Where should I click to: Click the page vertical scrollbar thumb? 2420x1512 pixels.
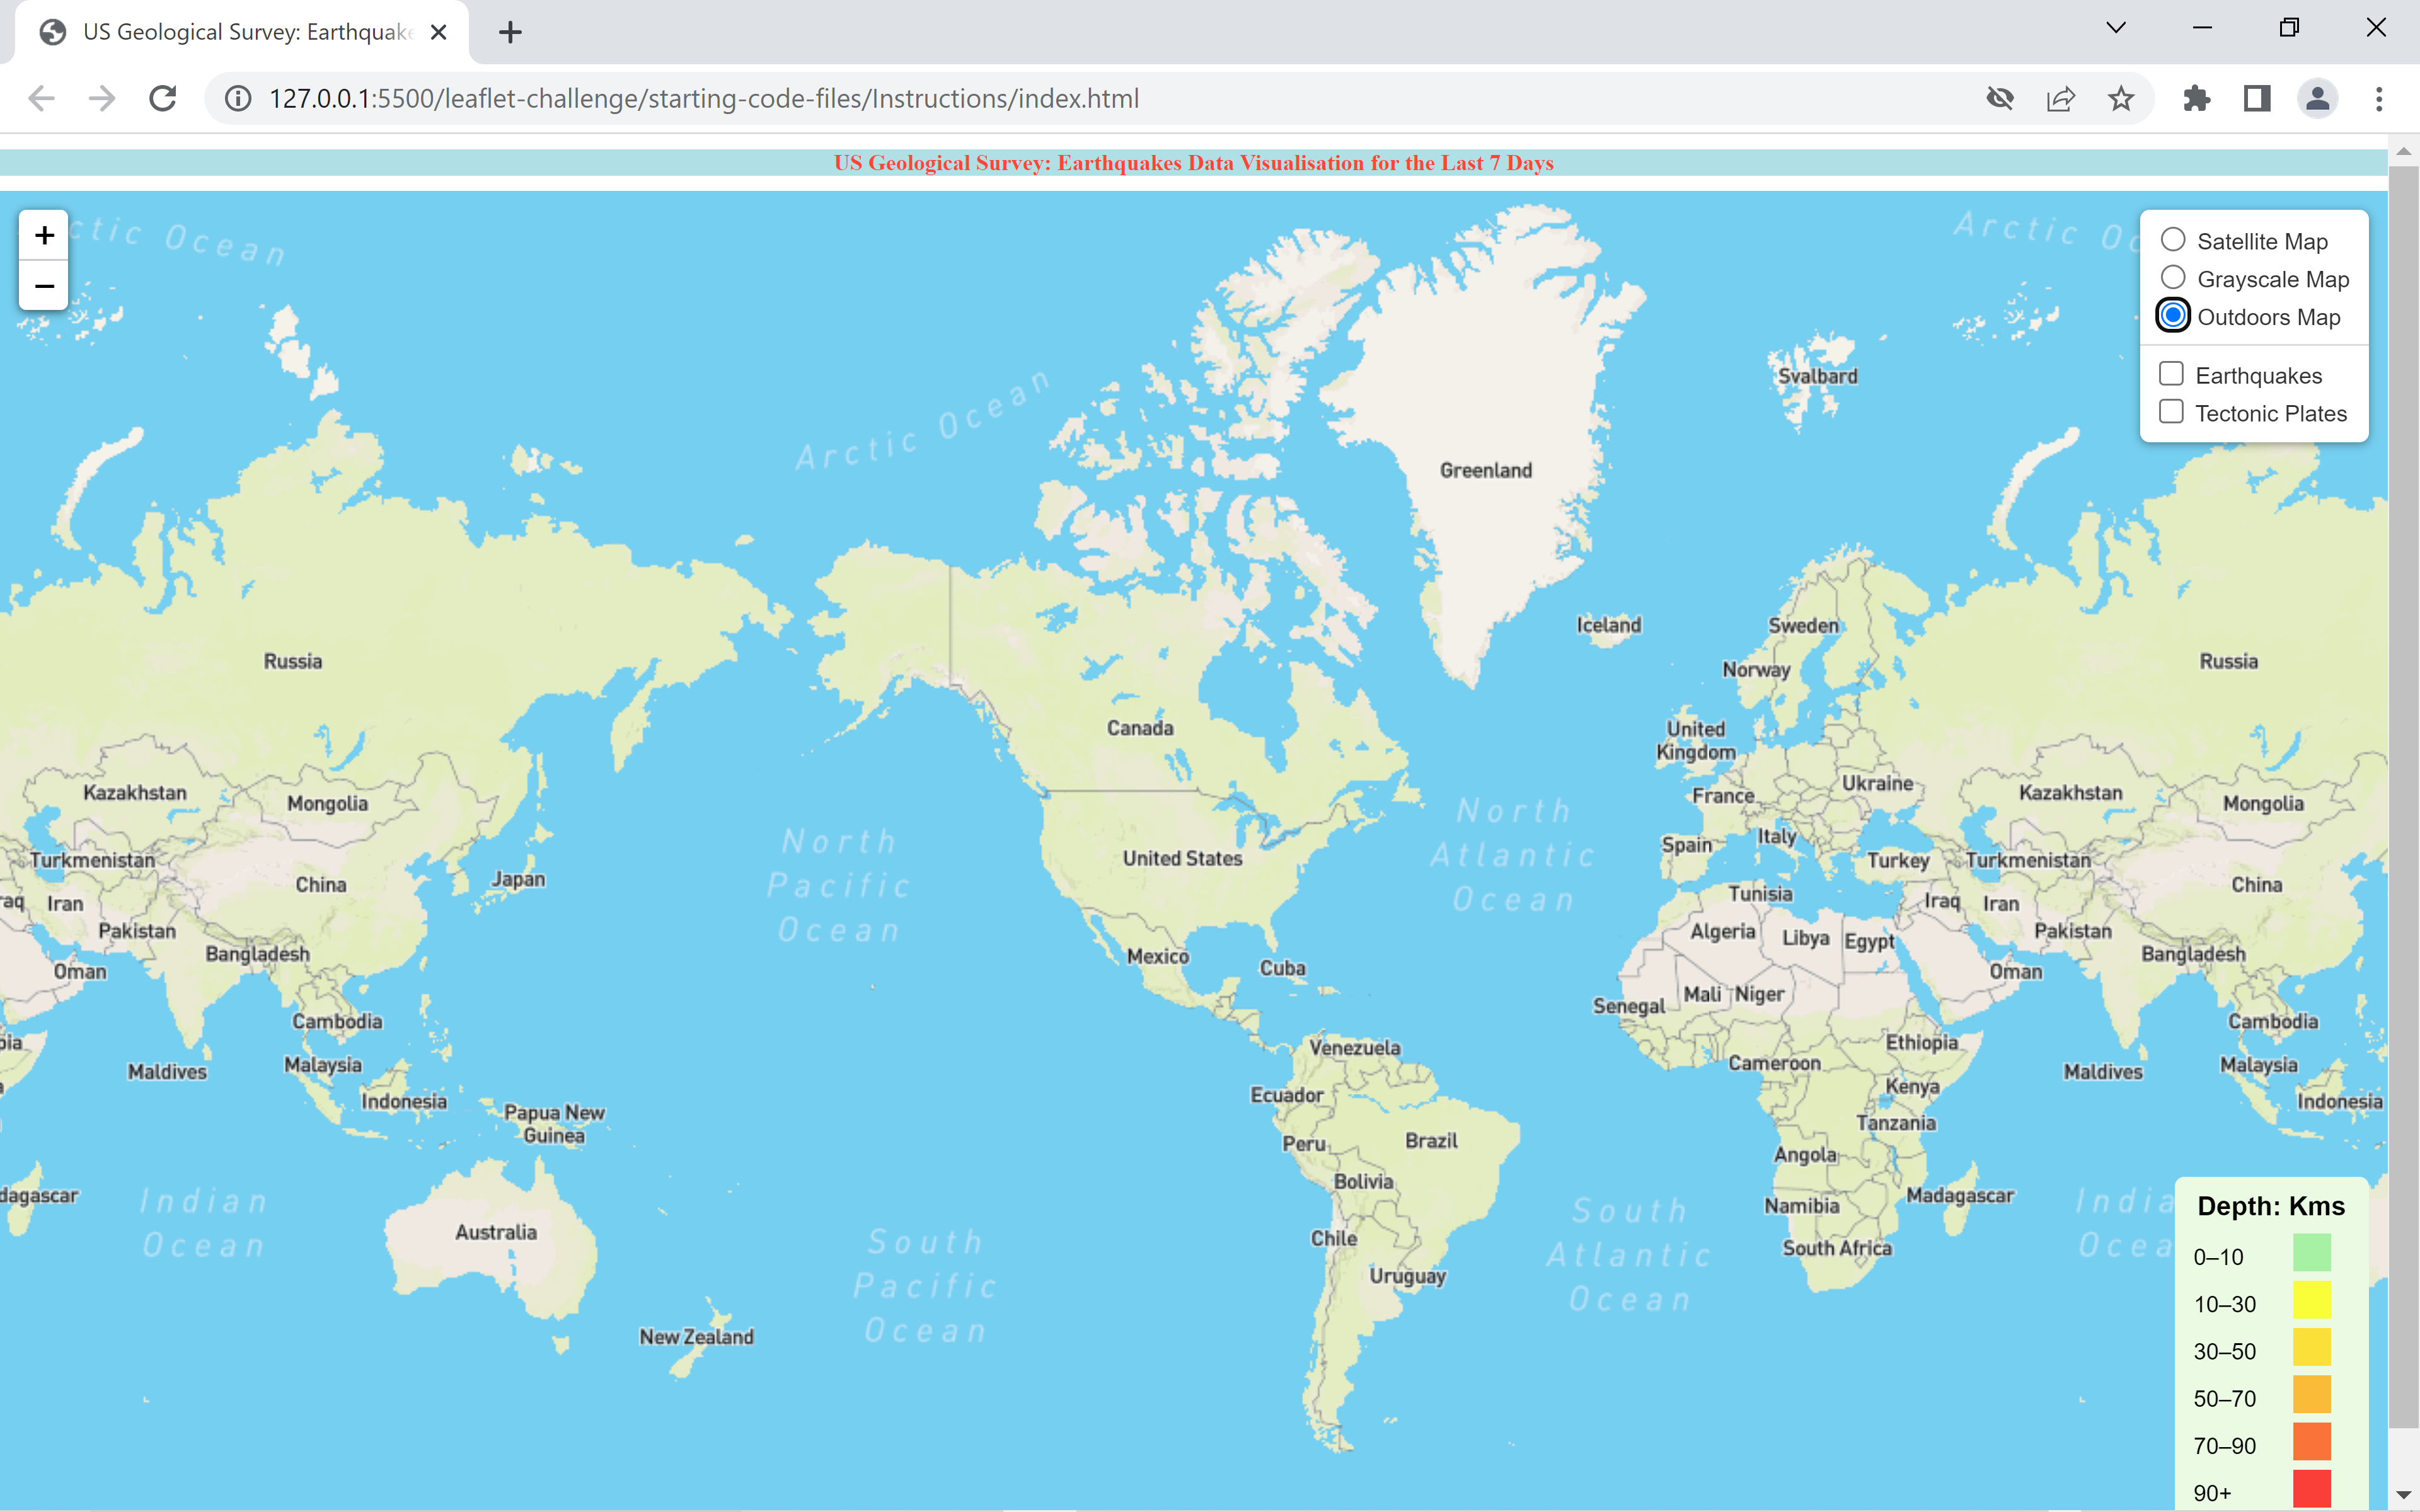(x=2404, y=797)
